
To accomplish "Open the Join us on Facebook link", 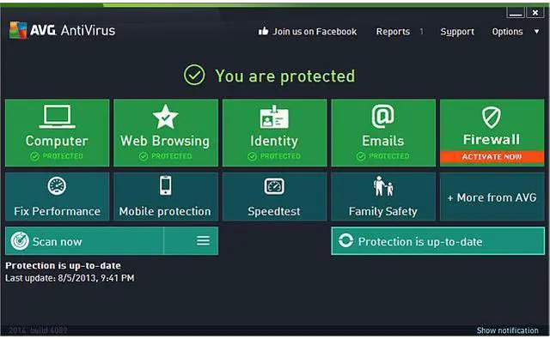I will click(315, 32).
